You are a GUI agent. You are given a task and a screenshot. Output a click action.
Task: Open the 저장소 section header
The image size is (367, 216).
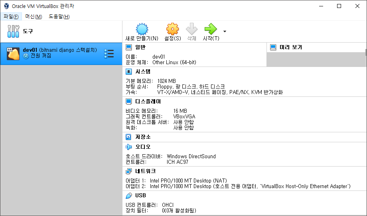[143, 137]
